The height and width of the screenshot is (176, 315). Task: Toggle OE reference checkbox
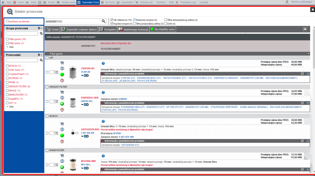tap(112, 20)
